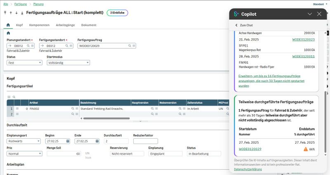This screenshot has width=330, height=175.
Task: Expand Startmodus dropdown Vollständig
Action: pos(68,63)
